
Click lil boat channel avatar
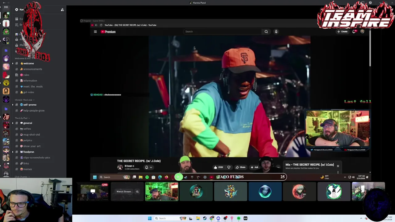(x=120, y=167)
